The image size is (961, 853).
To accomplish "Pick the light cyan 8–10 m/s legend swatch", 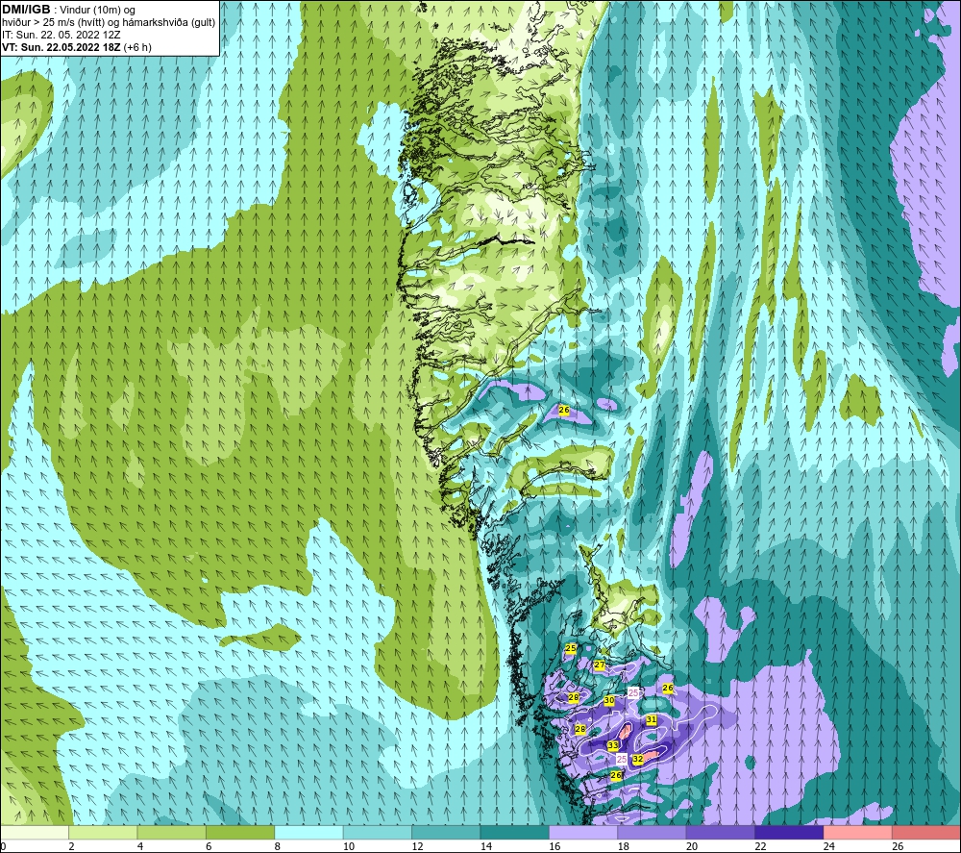I will coord(308,832).
